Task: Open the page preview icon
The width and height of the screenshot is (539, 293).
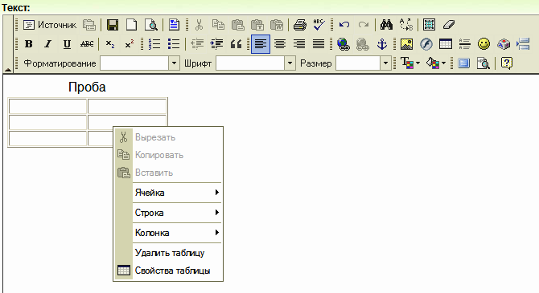Action: tap(151, 25)
